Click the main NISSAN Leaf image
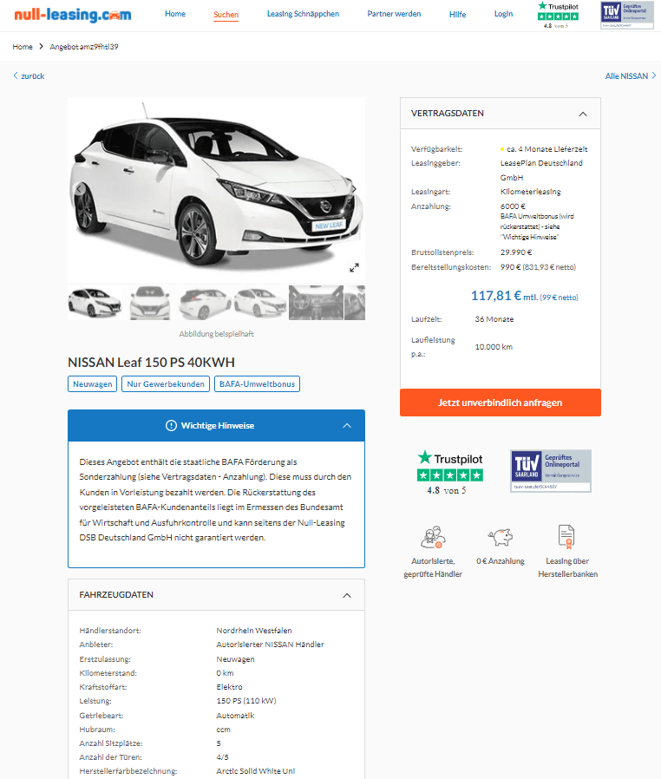 pos(217,189)
